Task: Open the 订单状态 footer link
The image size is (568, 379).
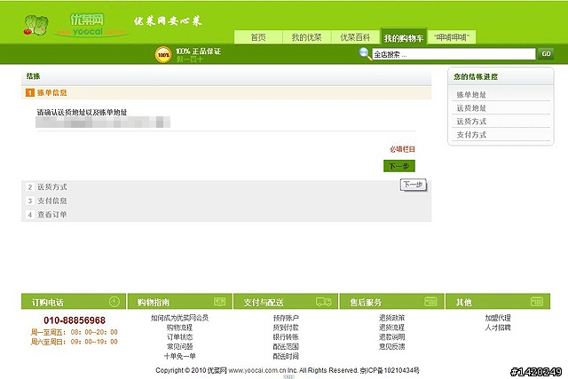Action: (179, 337)
